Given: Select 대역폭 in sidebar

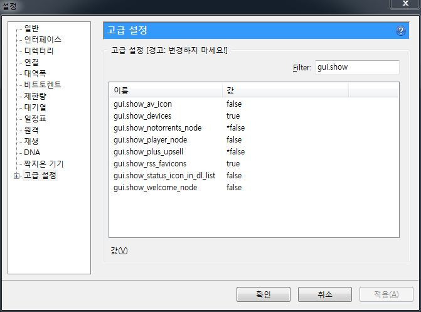Looking at the screenshot, I should pyautogui.click(x=35, y=73).
